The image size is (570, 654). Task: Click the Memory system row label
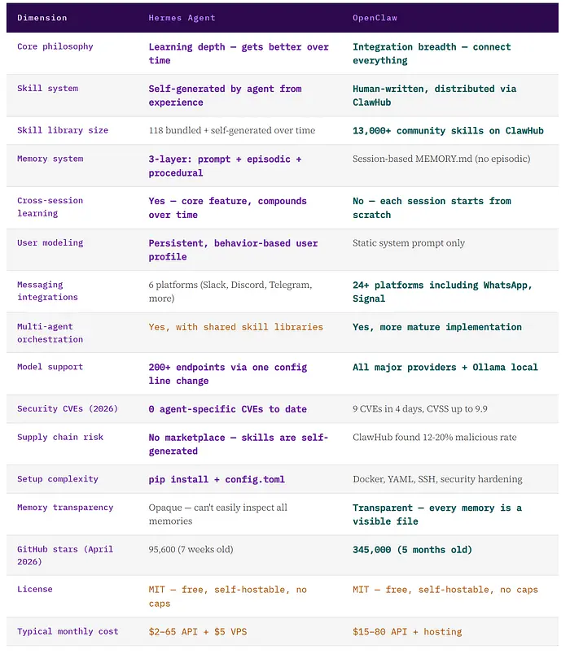[x=50, y=159]
